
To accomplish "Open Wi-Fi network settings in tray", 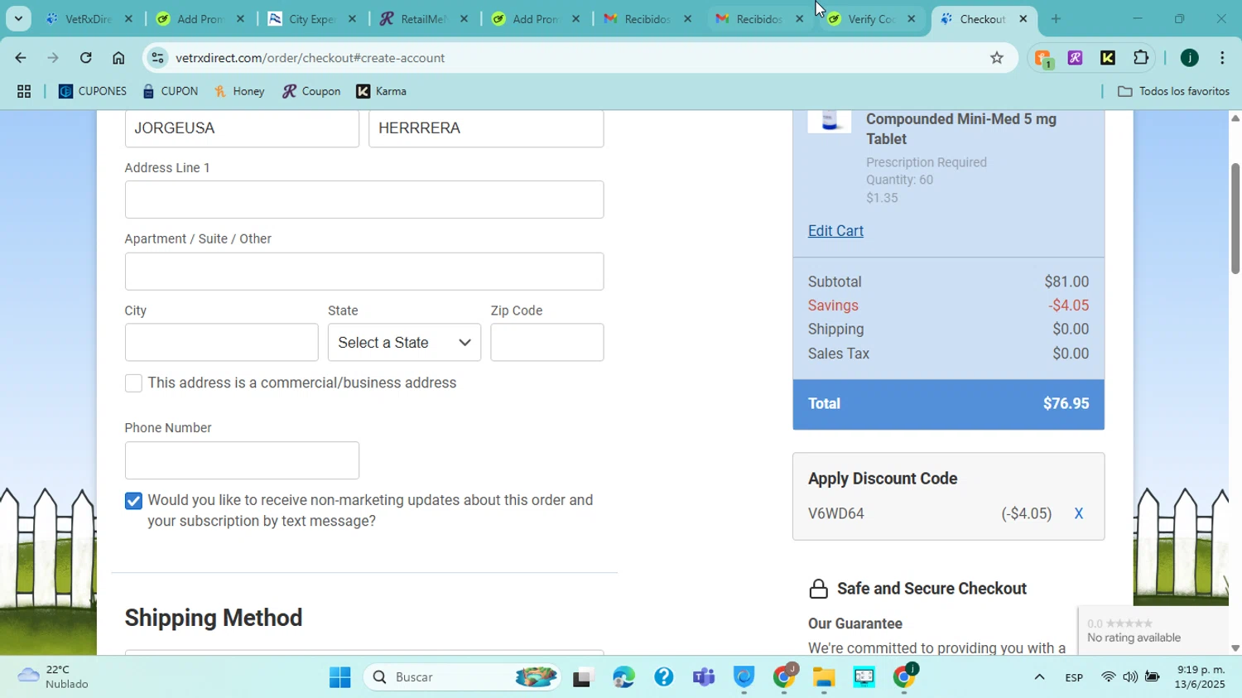I will pos(1108,677).
